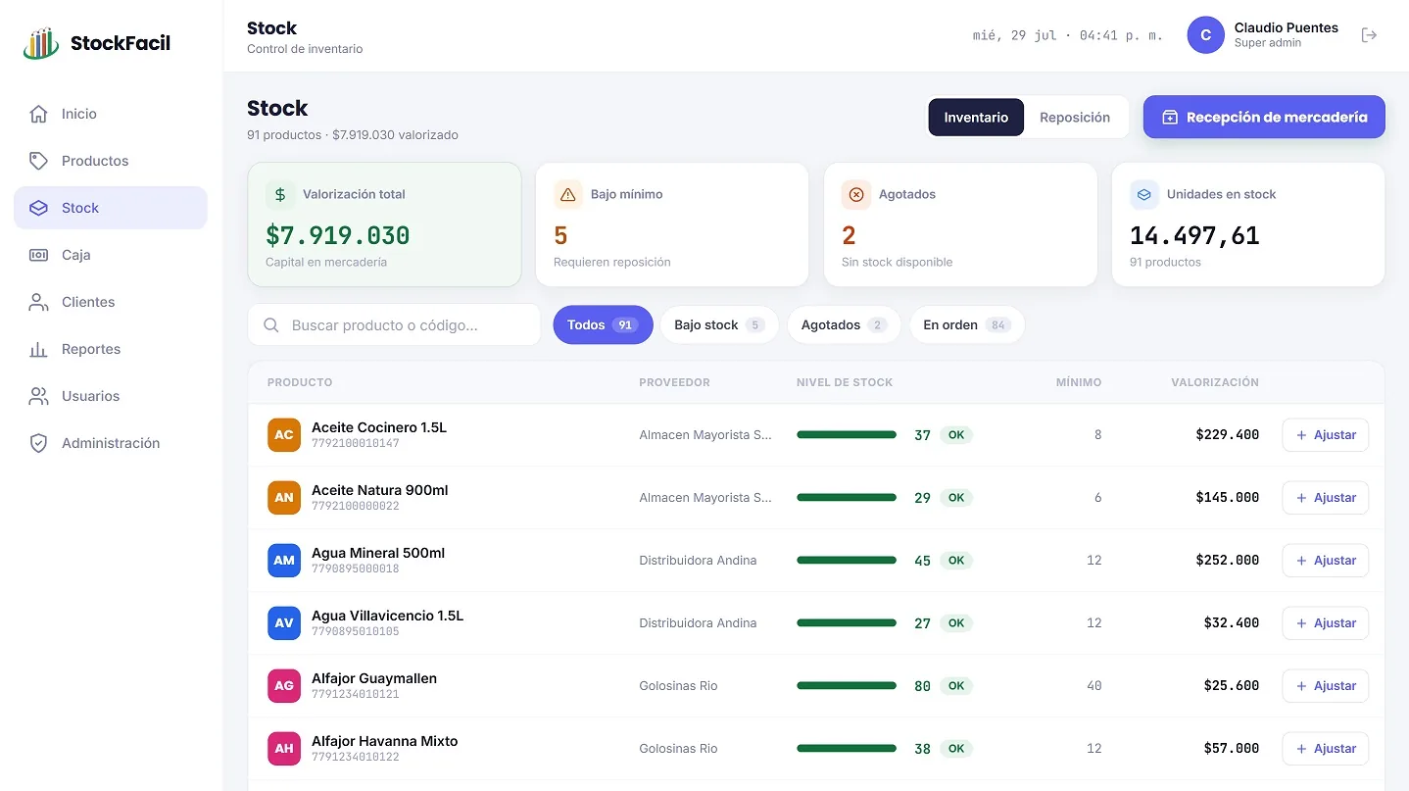Show only Agotados products
1409x791 pixels.
tap(844, 324)
